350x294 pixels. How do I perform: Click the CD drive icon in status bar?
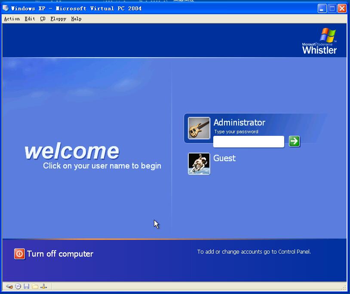18,286
